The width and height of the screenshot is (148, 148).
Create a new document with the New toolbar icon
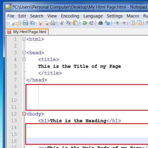click(12, 23)
